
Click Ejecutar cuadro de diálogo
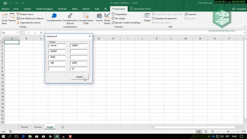tap(126, 23)
